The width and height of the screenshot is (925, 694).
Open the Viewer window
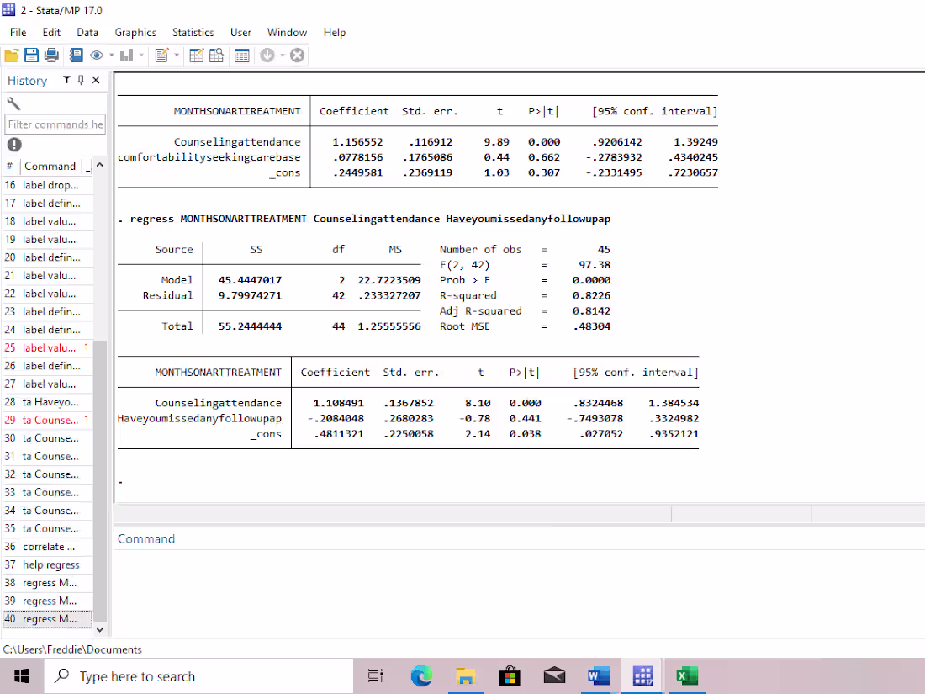tap(97, 55)
